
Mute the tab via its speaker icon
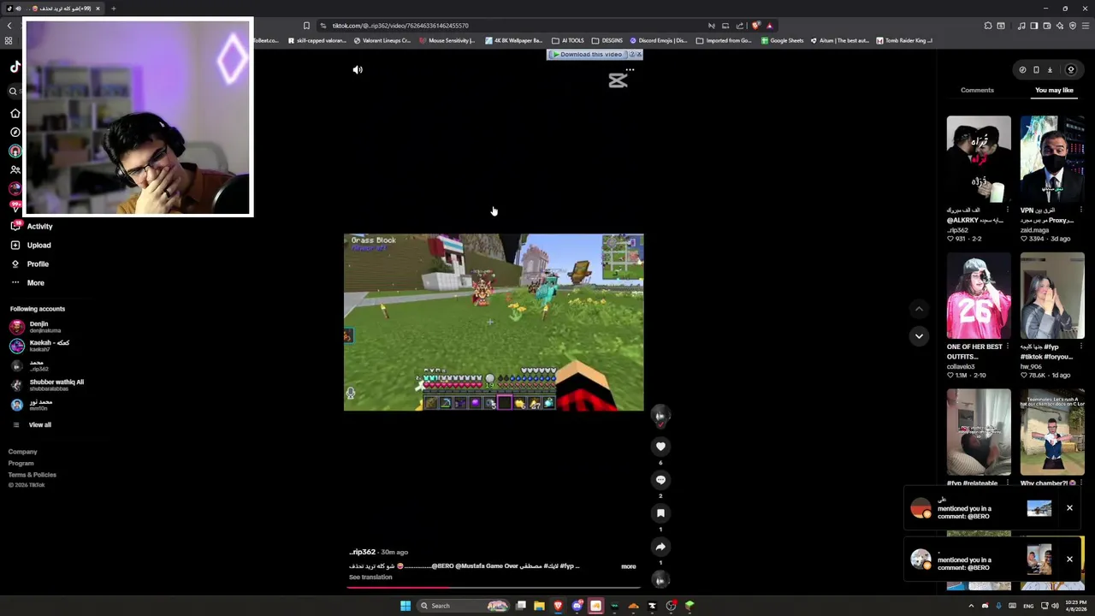(18, 9)
